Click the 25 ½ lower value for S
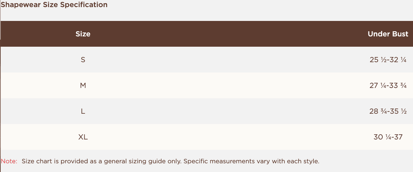The height and width of the screenshot is (172, 413). click(x=378, y=60)
